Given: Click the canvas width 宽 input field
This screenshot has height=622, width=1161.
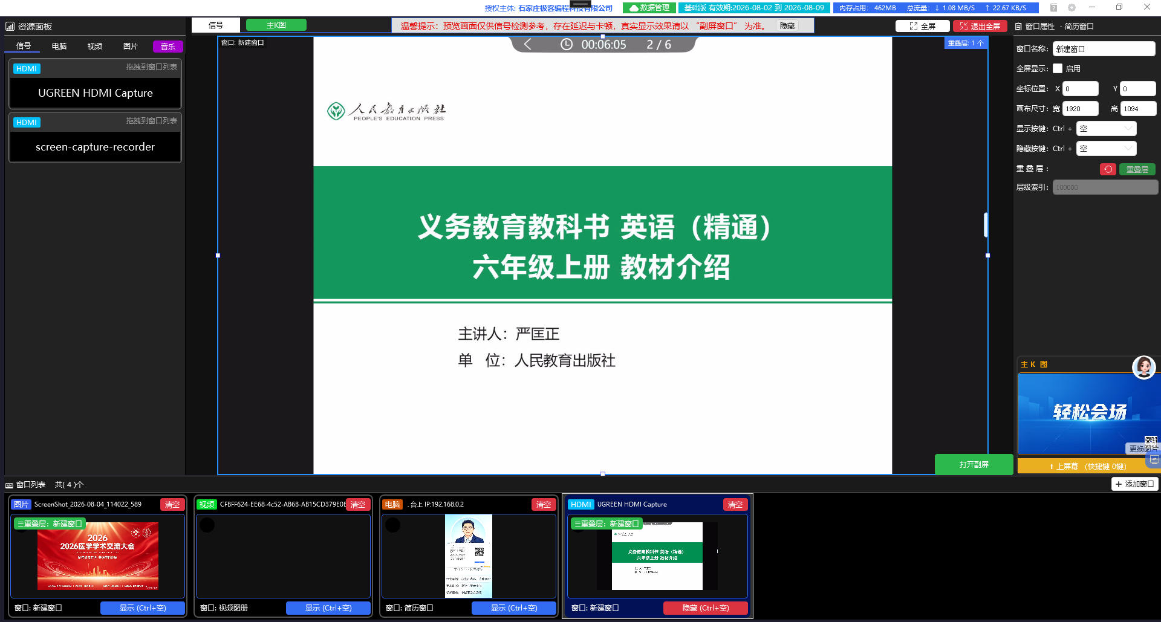Looking at the screenshot, I should 1081,109.
